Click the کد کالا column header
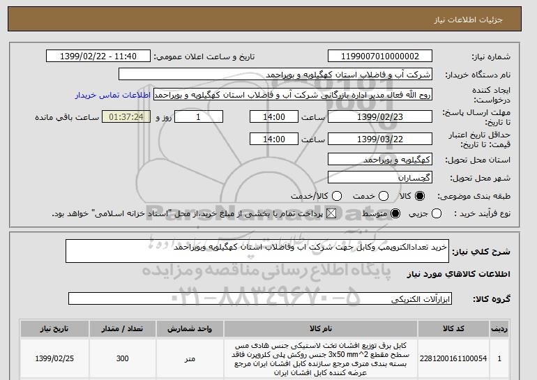Viewport: 537px width, 380px height. (x=453, y=328)
